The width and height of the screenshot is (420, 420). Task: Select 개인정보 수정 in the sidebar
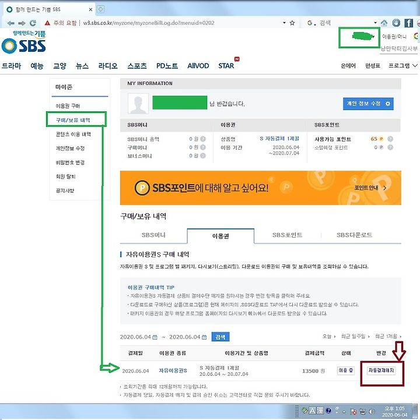70,149
